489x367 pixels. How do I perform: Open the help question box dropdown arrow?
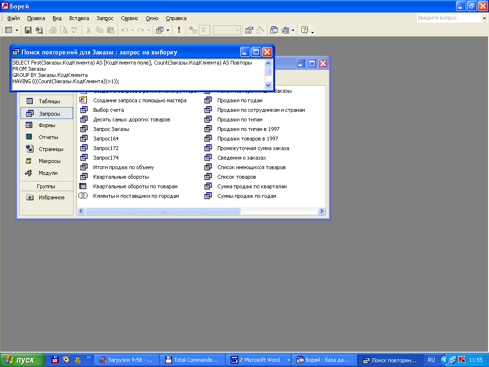pos(484,18)
